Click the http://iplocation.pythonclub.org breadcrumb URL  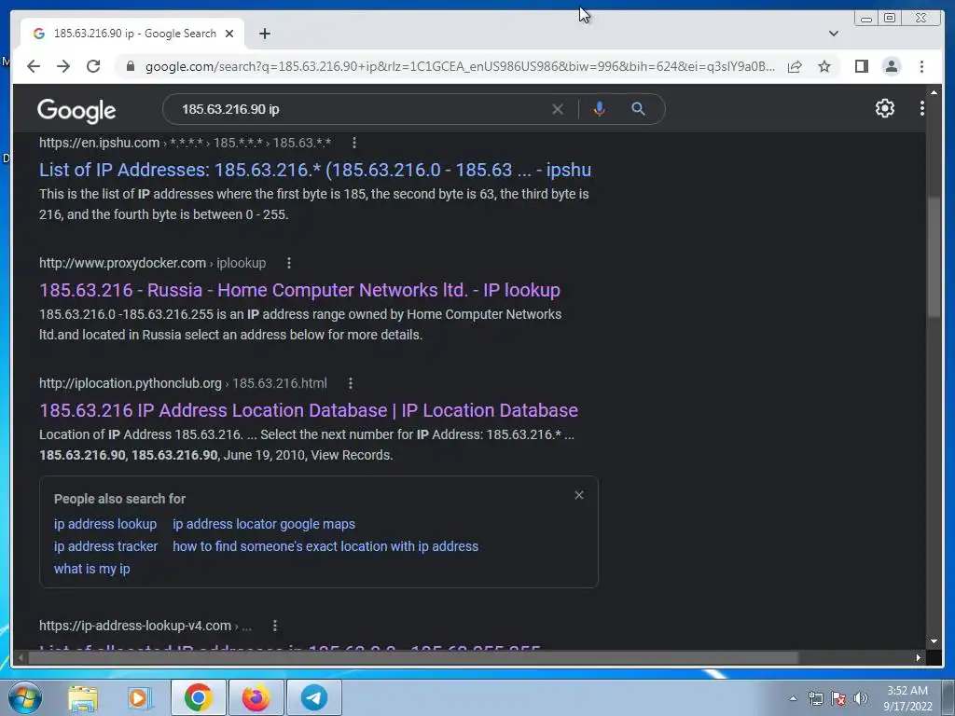(x=131, y=383)
